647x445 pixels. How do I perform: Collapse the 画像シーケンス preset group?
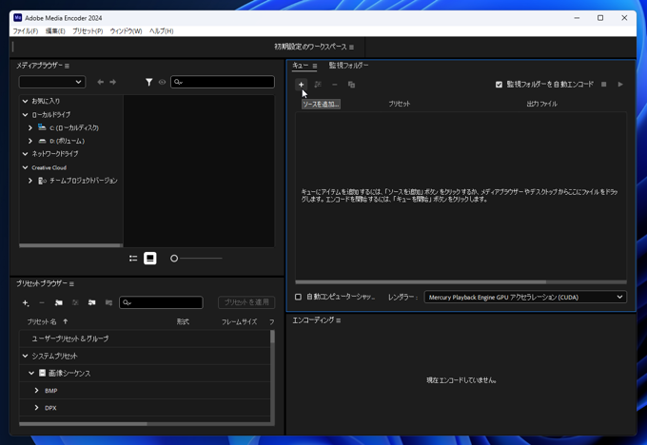coord(31,374)
